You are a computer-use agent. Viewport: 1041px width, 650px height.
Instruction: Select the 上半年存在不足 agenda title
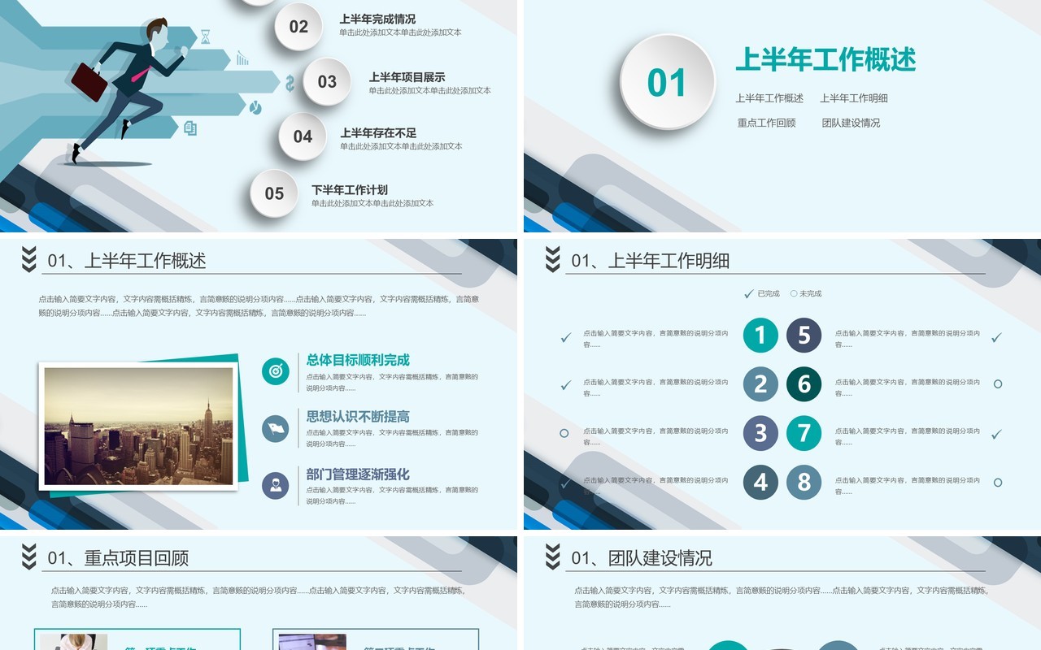378,132
